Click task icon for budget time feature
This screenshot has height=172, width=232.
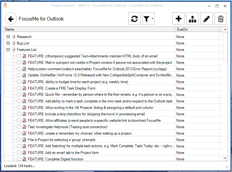24,82
